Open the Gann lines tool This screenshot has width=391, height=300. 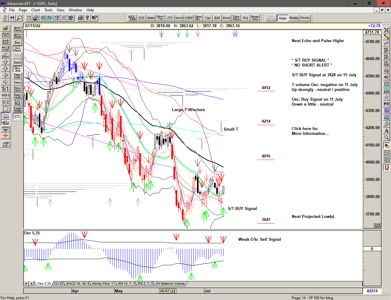[x=5, y=123]
